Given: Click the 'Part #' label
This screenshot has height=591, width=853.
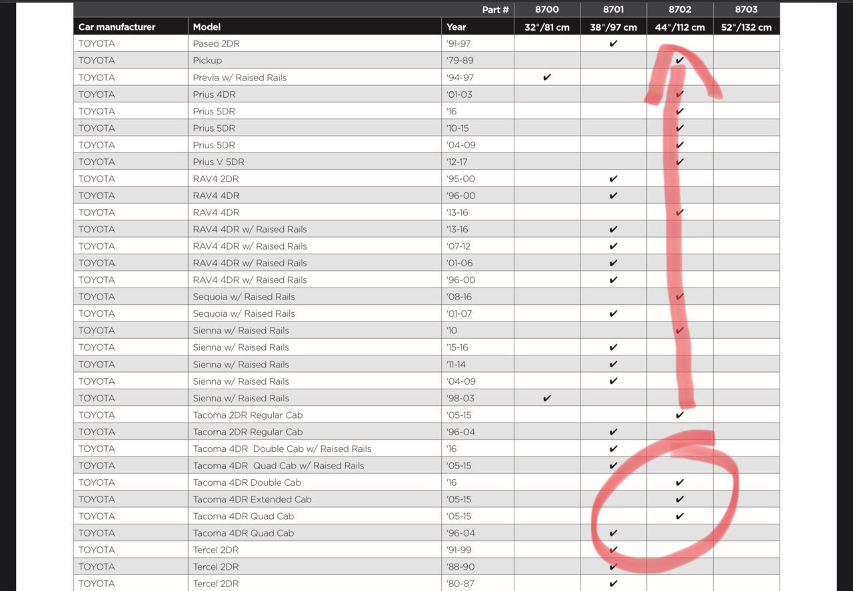Looking at the screenshot, I should click(x=496, y=9).
